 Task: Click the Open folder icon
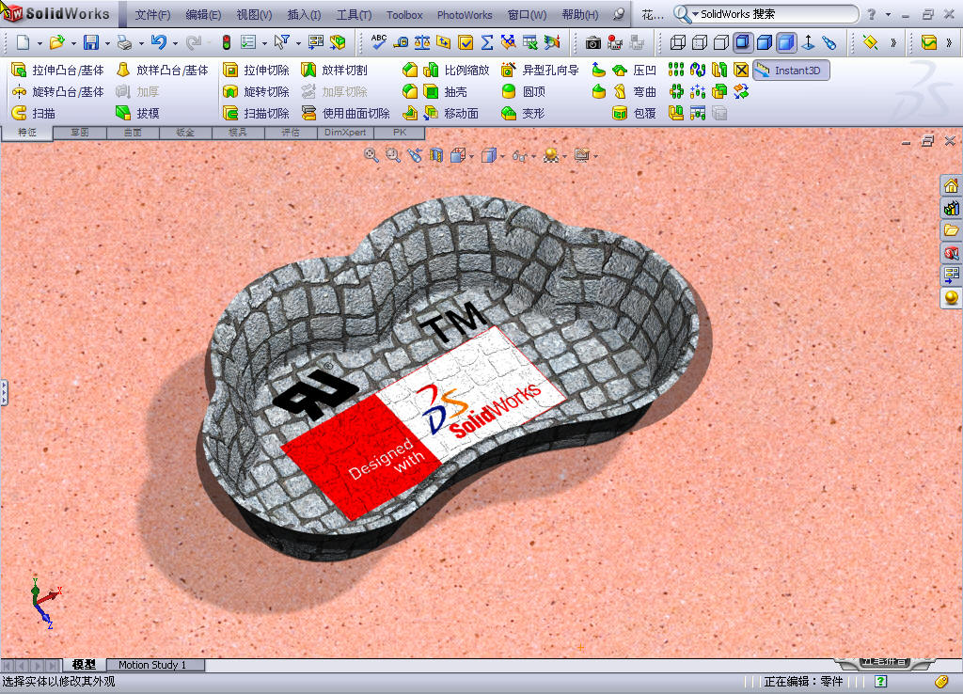(x=56, y=42)
